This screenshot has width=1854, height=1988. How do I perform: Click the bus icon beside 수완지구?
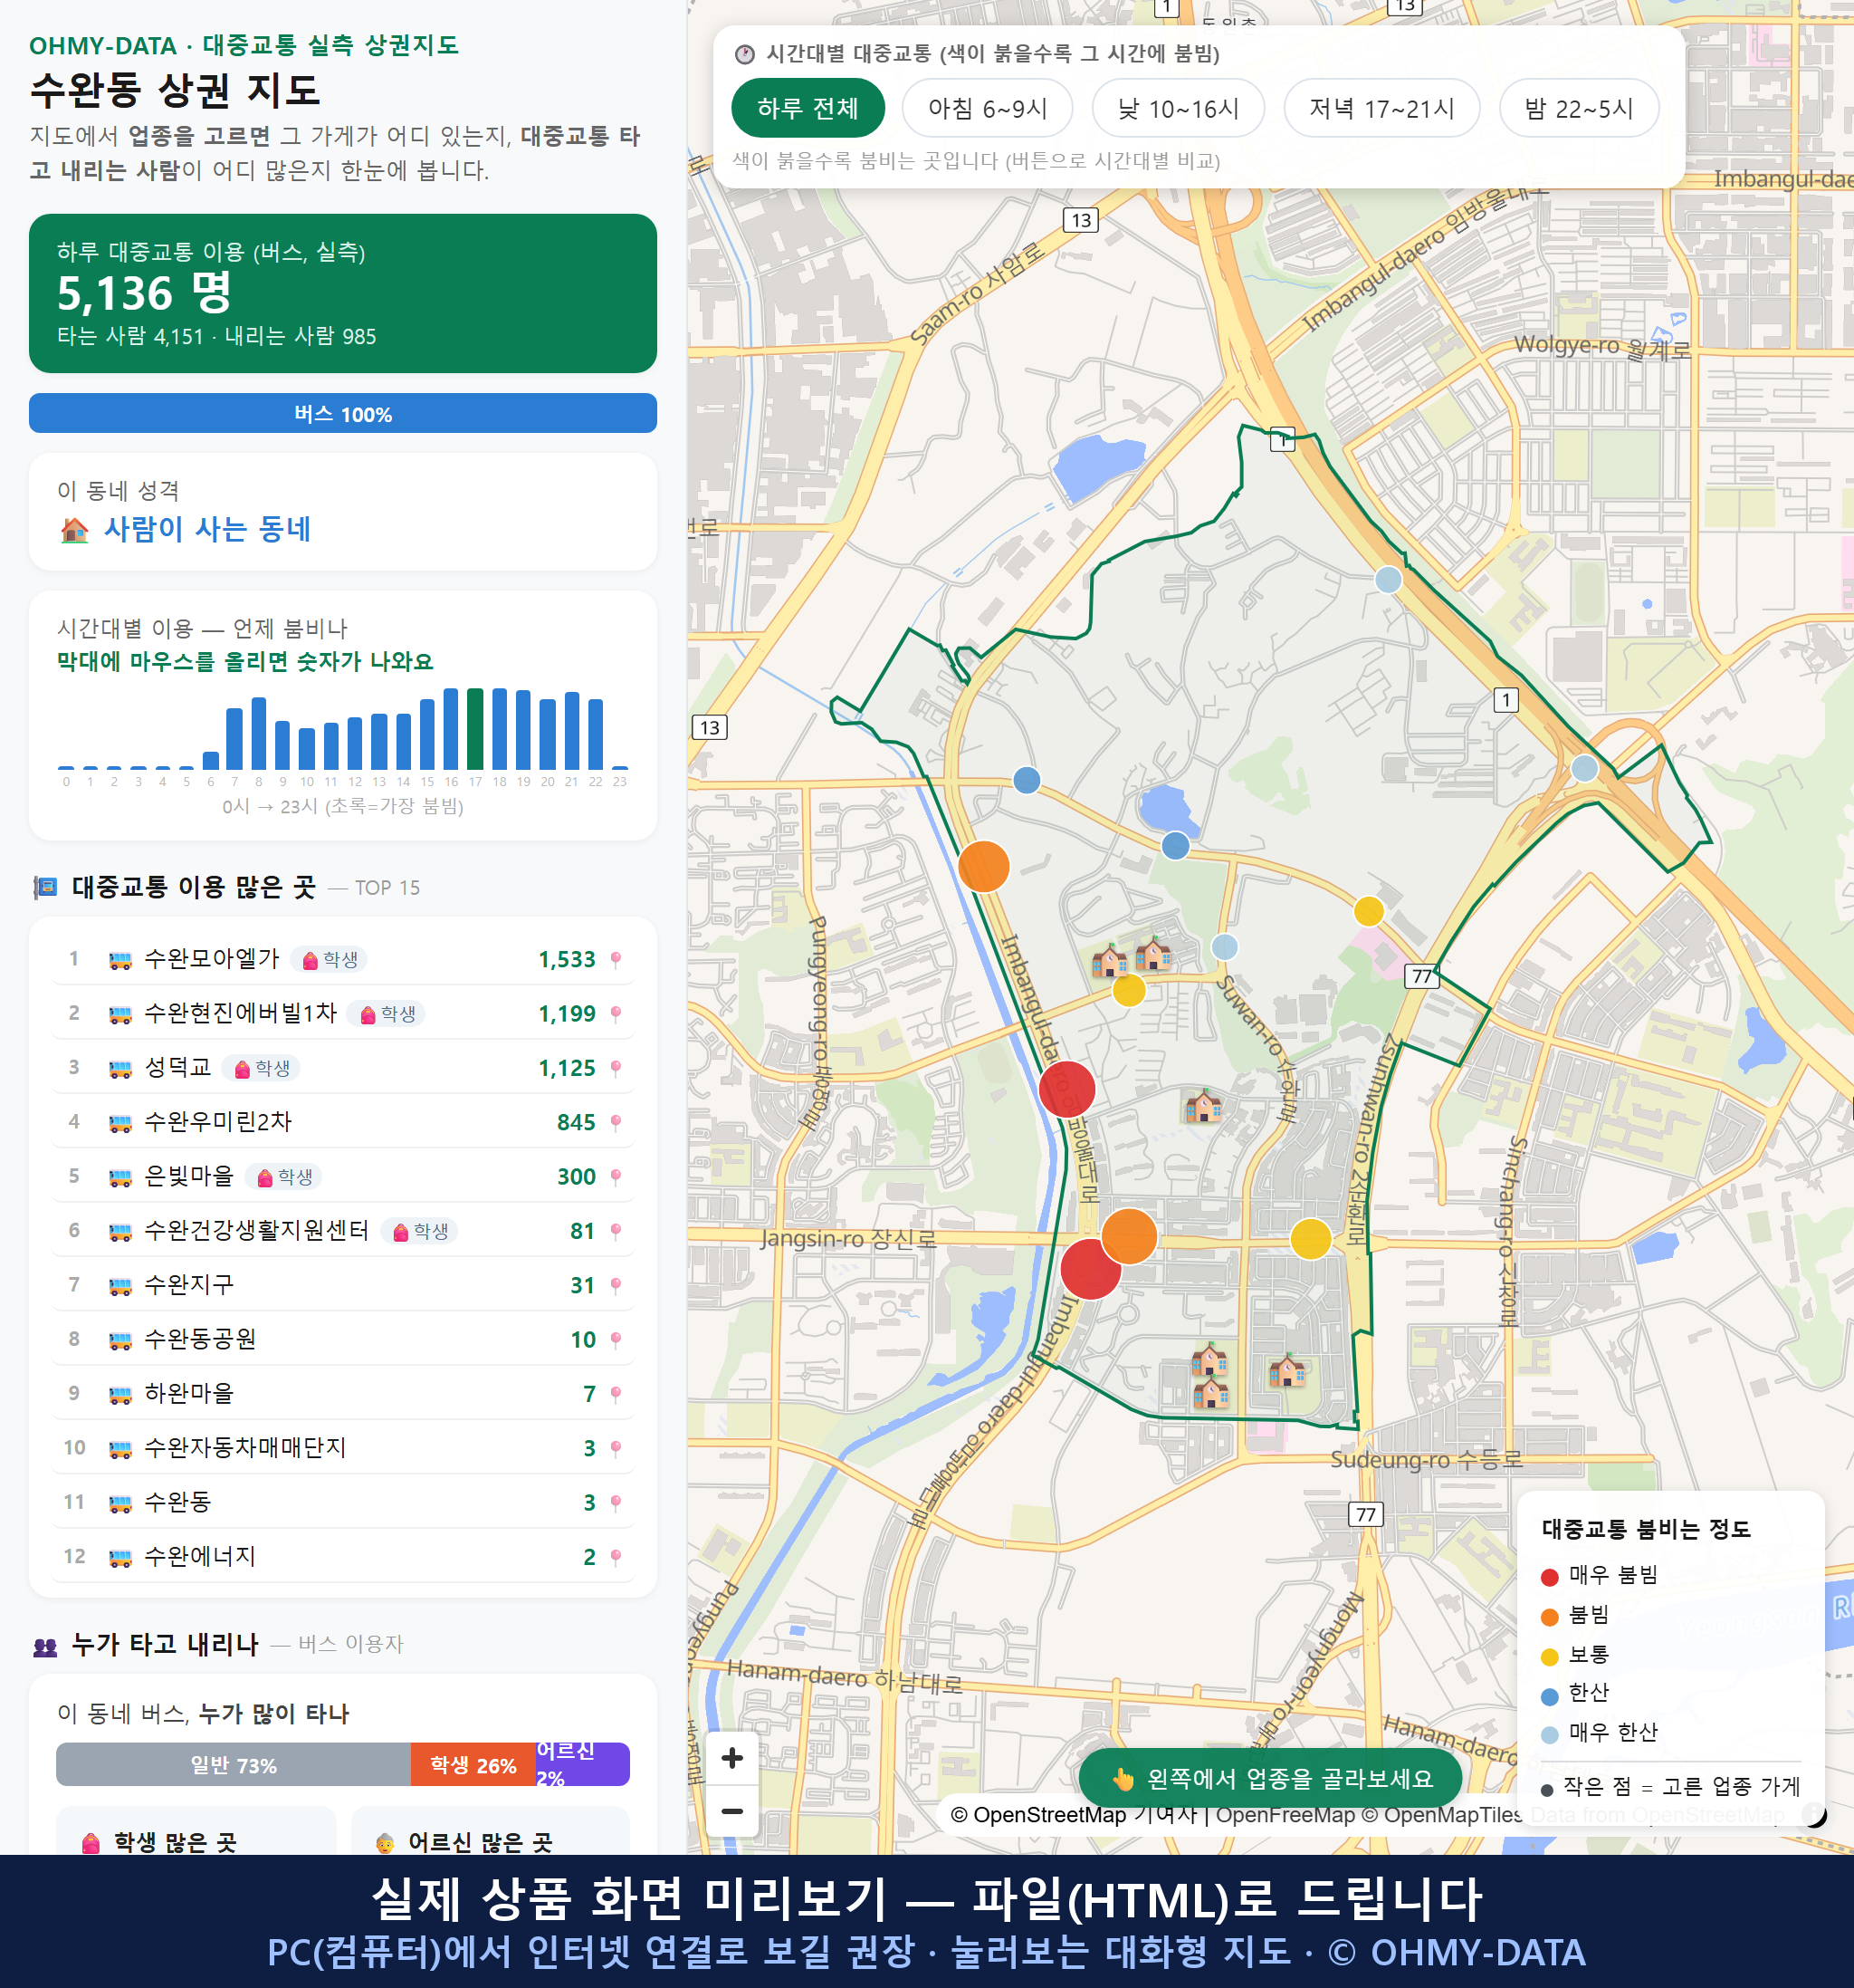[119, 1285]
